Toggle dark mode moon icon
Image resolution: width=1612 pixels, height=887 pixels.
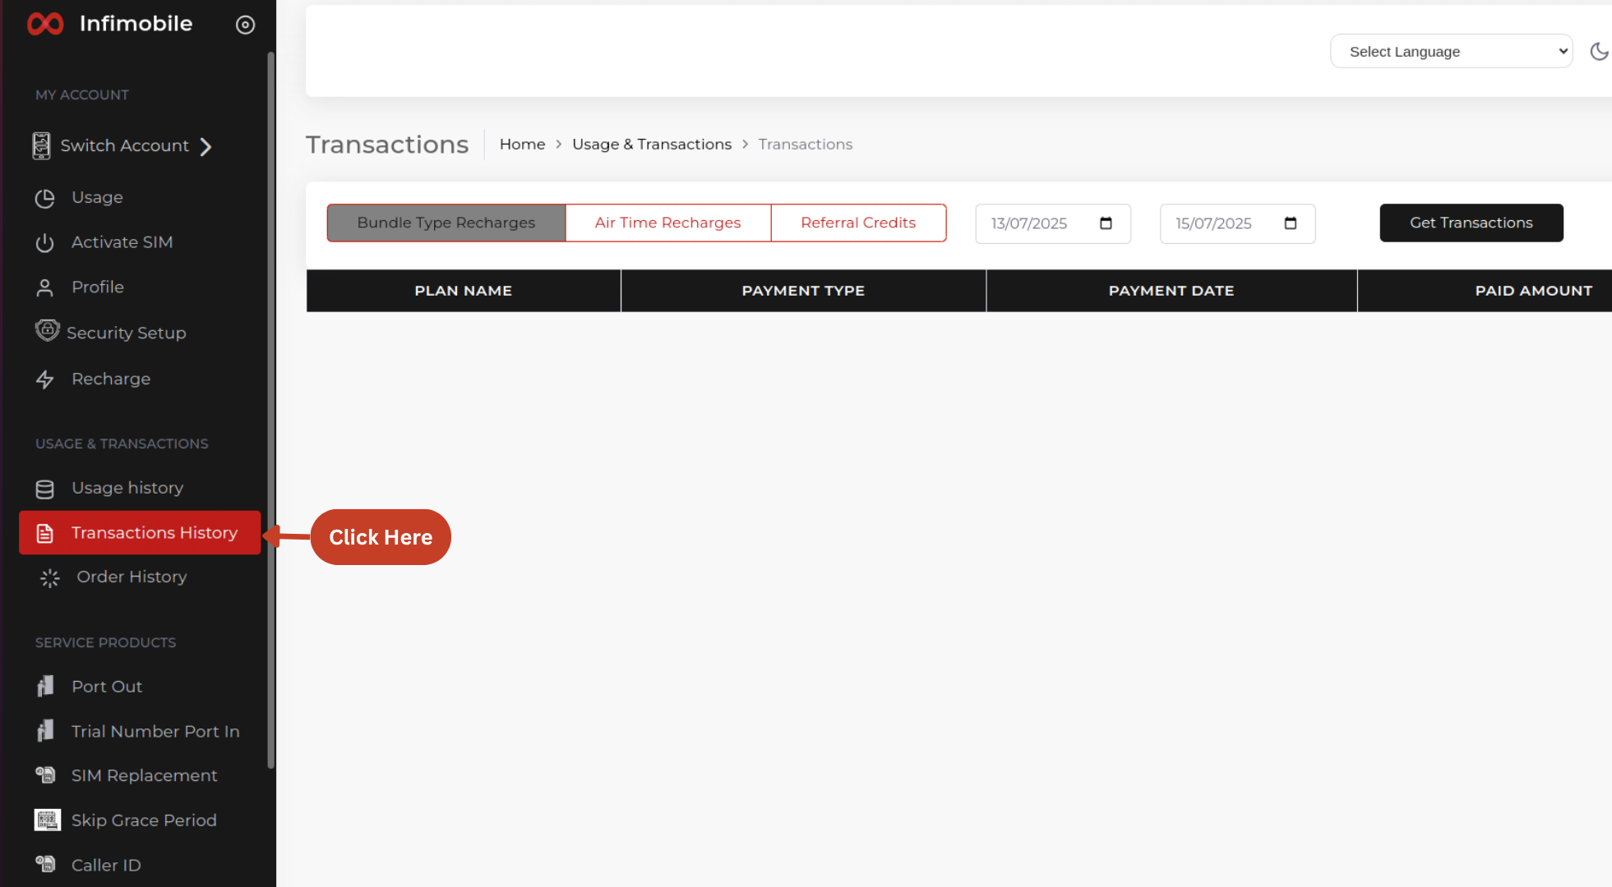[x=1598, y=52]
